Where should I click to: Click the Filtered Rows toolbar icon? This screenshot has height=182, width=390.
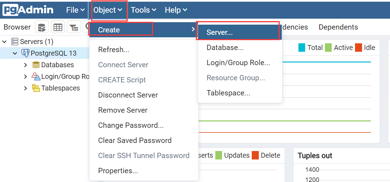[x=74, y=27]
